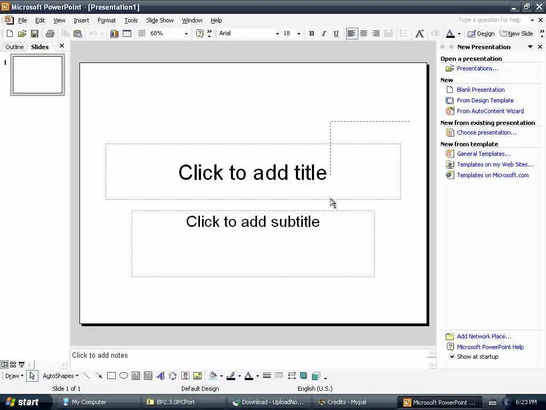Apply 3-D Style to object
This screenshot has width=546, height=410.
(316, 376)
